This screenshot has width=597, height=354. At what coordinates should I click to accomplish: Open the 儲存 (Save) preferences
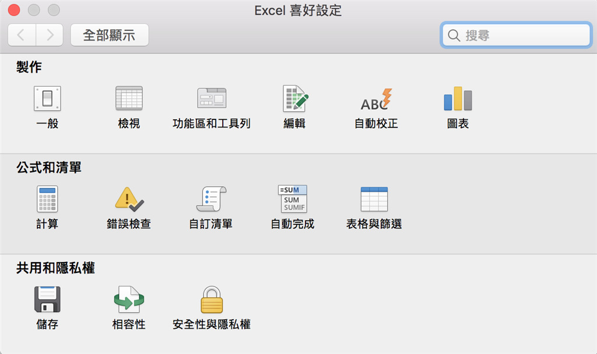[x=47, y=309]
